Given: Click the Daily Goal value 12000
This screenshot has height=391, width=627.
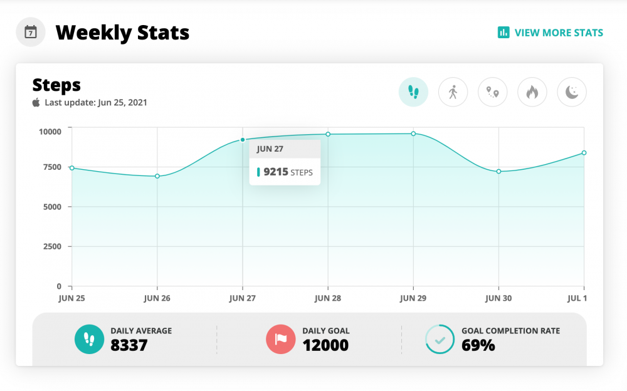Looking at the screenshot, I should click(x=325, y=345).
